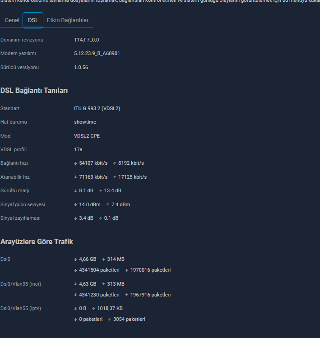Click the Standart label

[x=10, y=108]
